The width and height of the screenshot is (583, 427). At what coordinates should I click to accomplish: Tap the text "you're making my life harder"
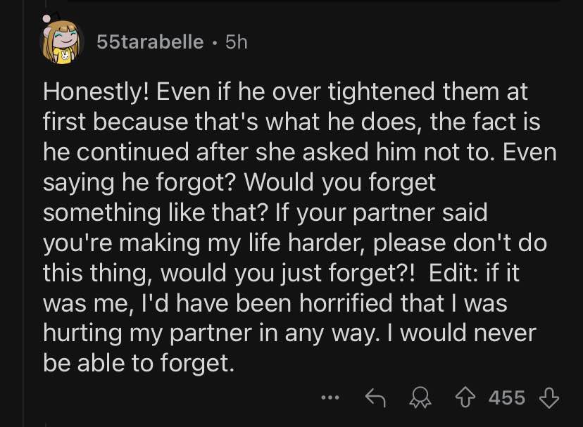click(x=201, y=243)
